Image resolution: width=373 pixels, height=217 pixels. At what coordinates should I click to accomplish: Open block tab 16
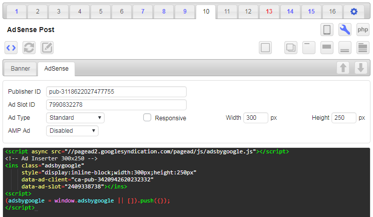[332, 12]
